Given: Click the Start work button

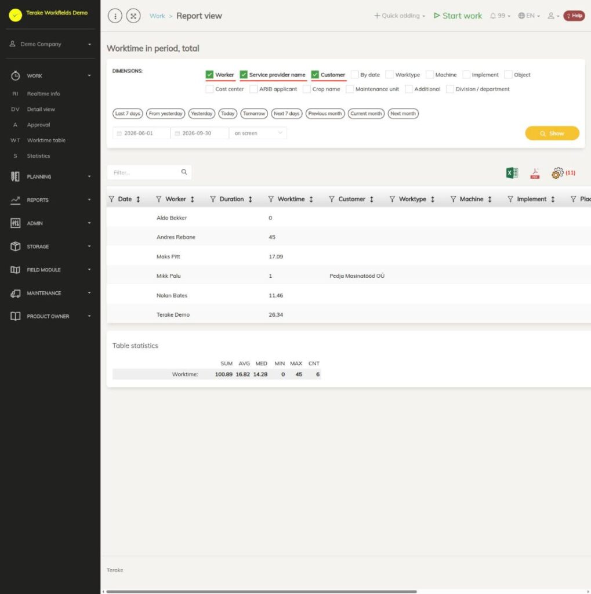Looking at the screenshot, I should pos(458,16).
